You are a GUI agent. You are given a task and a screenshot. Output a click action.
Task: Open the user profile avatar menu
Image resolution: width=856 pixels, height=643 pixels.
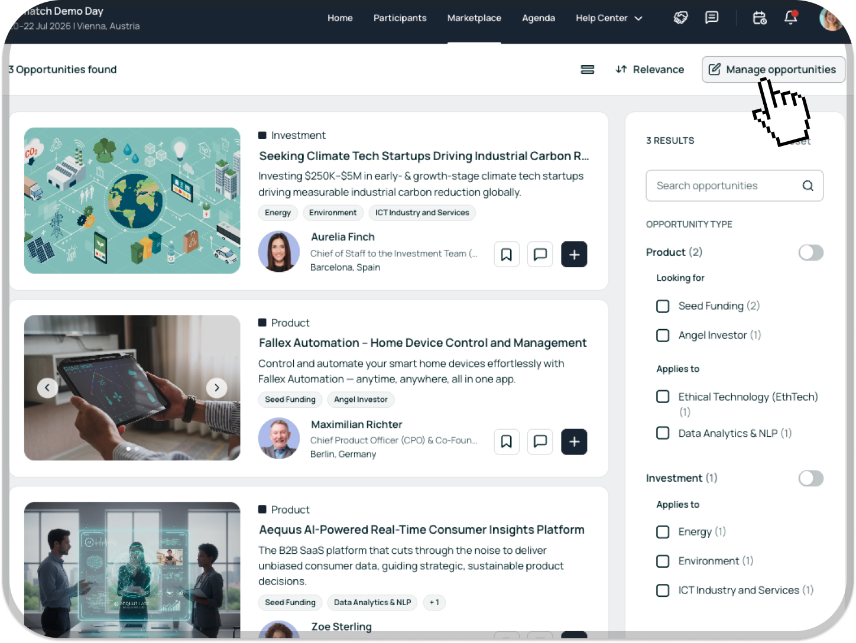831,18
